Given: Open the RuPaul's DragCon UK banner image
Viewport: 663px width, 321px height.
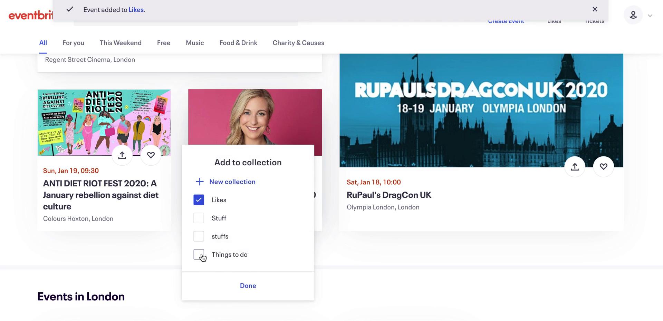Looking at the screenshot, I should [481, 110].
